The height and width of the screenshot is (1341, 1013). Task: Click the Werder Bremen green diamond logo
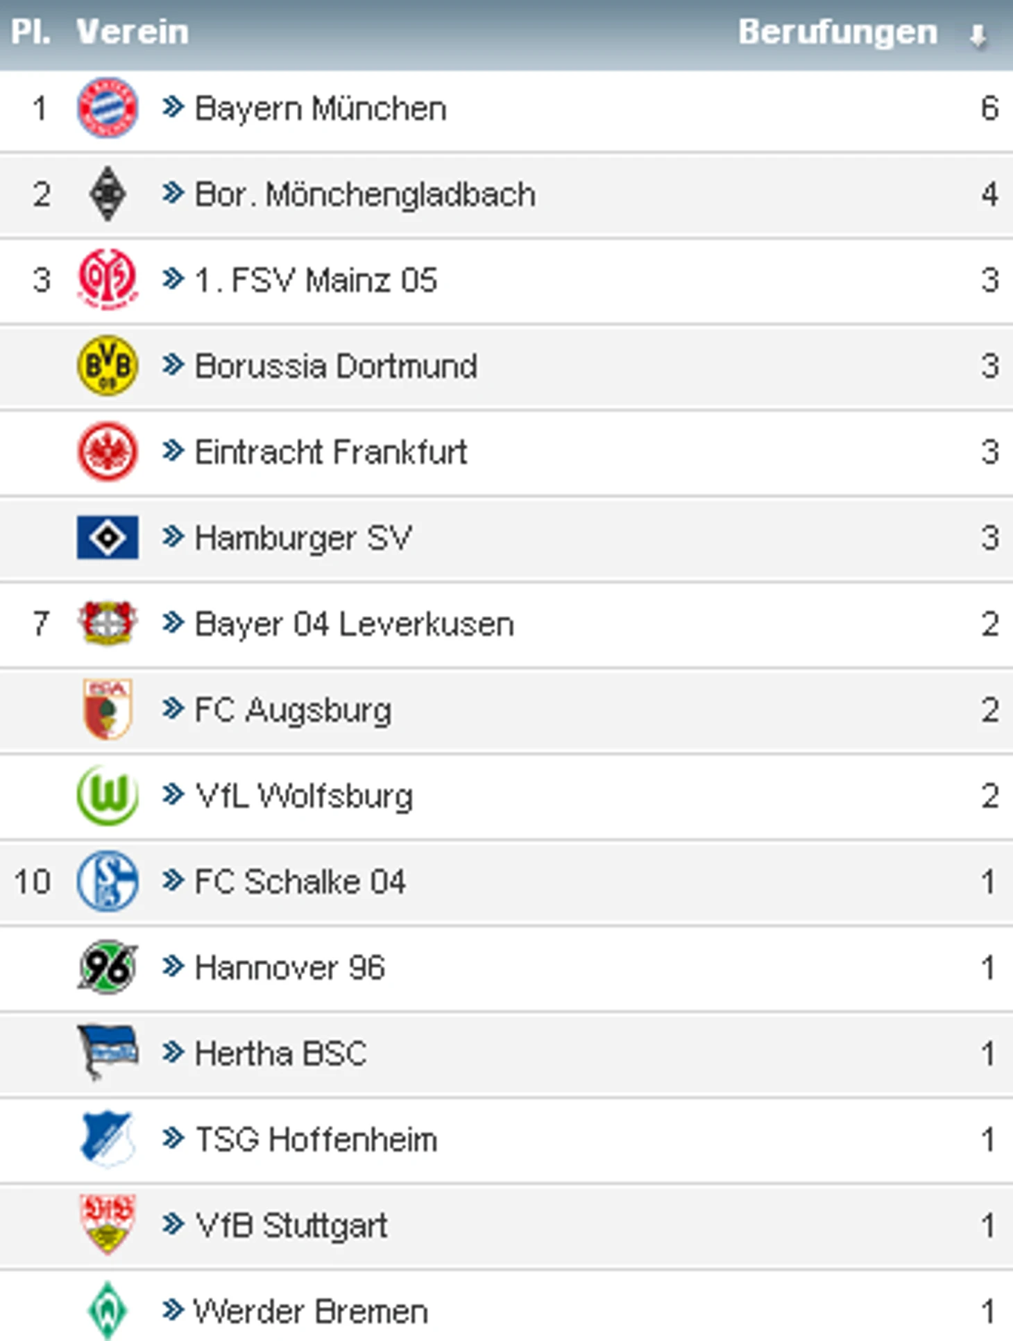(108, 1310)
